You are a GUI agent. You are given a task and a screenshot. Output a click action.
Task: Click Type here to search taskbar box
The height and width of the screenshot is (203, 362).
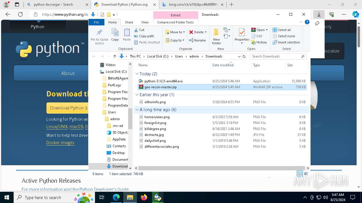[54, 198]
